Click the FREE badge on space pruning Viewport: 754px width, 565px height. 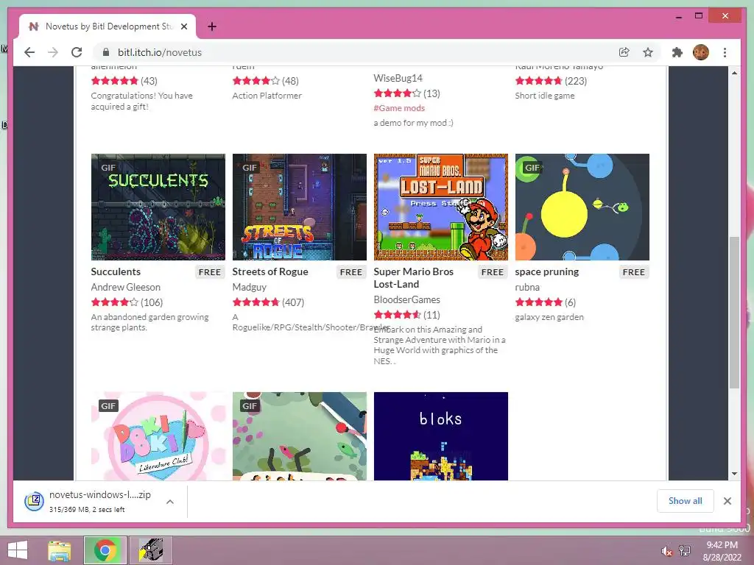(634, 272)
